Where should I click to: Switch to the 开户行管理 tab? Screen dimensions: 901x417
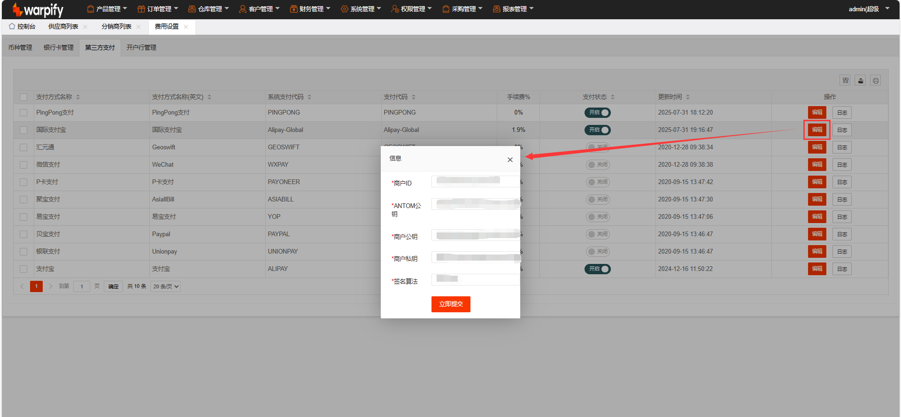[x=141, y=47]
